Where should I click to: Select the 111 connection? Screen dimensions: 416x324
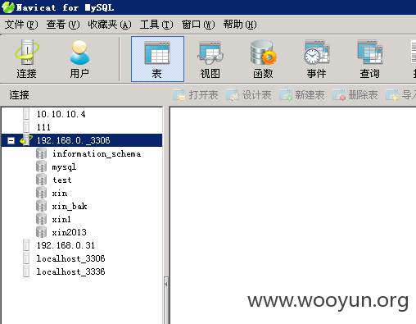click(x=43, y=127)
